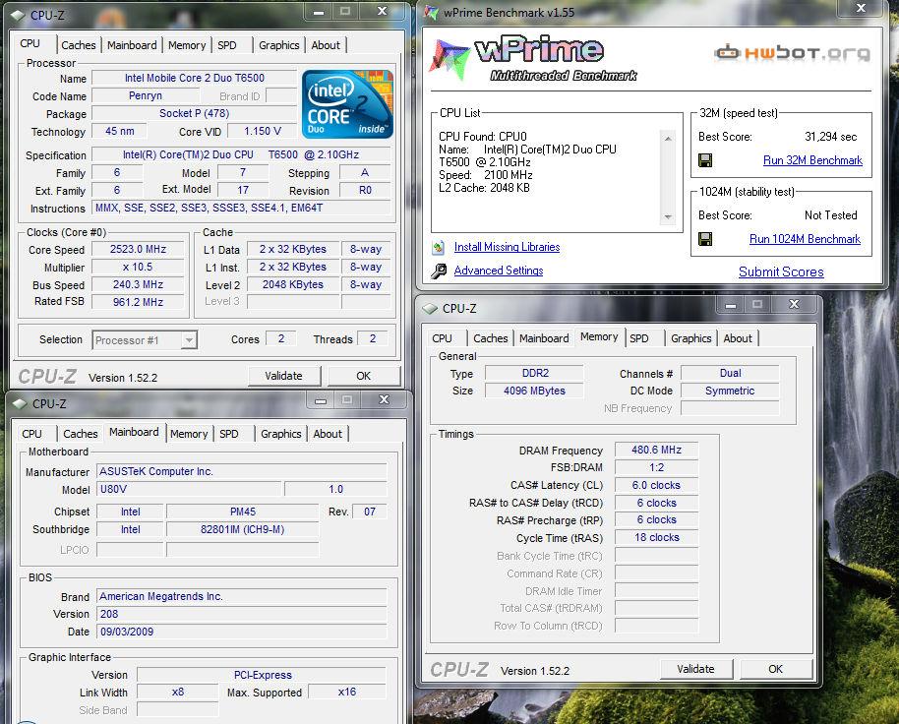
Task: Click the Install Missing Libraries icon
Action: coord(439,248)
